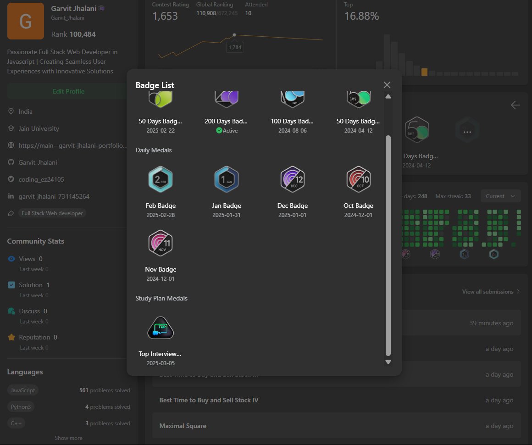Viewport: 532px width, 445px height.
Task: Select the Jan Badge medal icon
Action: pos(226,179)
